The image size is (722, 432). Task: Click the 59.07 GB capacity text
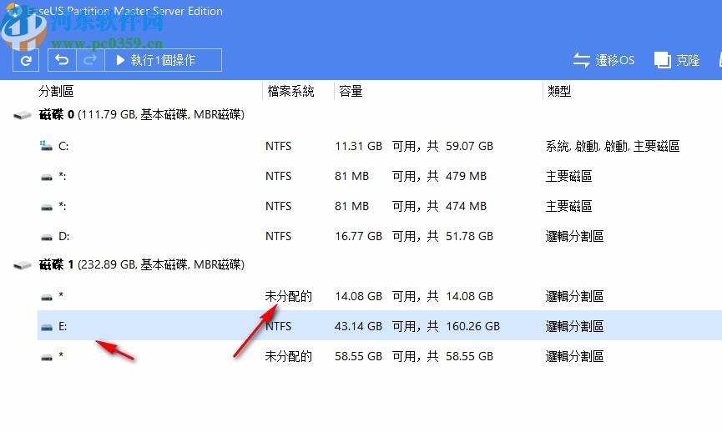tap(469, 146)
